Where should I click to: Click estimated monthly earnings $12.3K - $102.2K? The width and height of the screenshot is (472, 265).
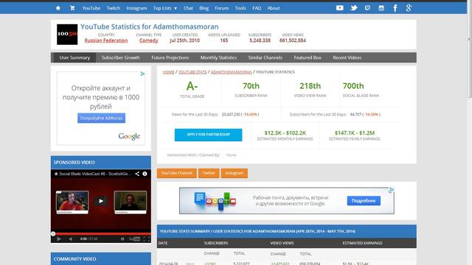coord(285,132)
